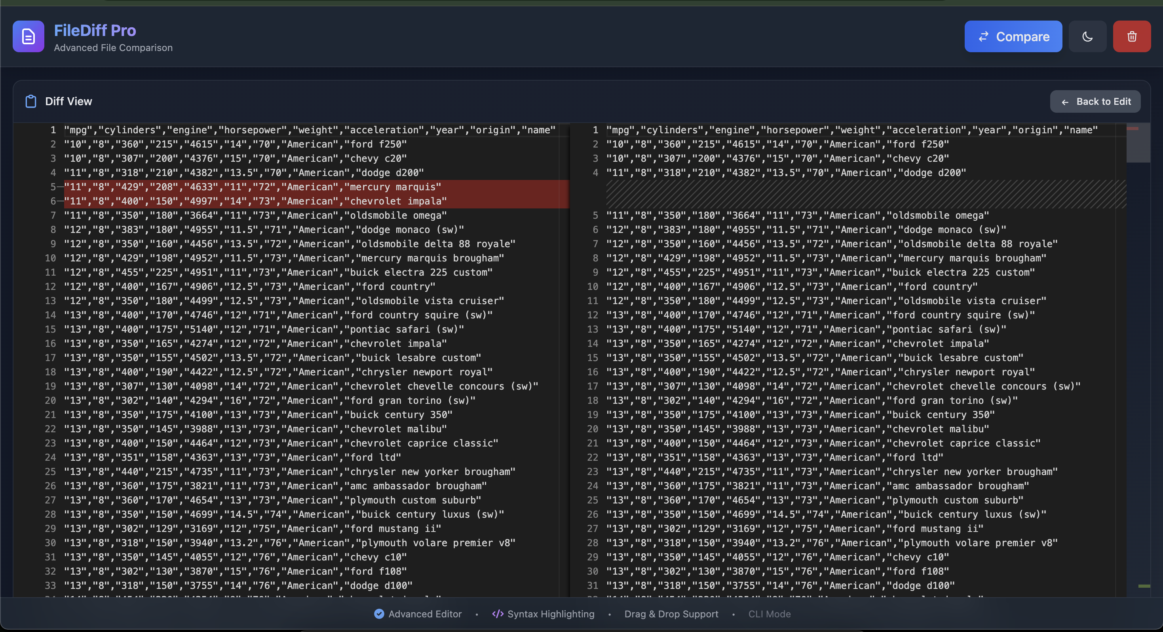Click the FileDiff Pro document logo icon

click(29, 36)
